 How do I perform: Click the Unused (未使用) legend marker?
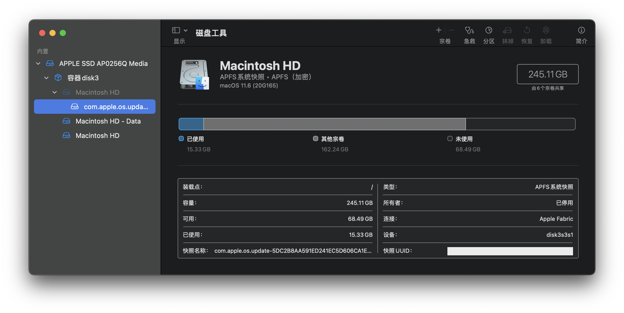tap(450, 139)
